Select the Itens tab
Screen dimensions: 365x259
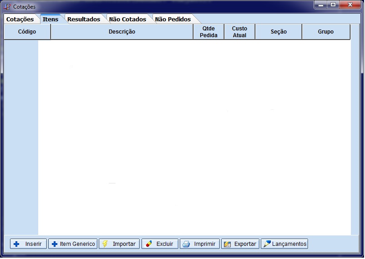pyautogui.click(x=51, y=19)
